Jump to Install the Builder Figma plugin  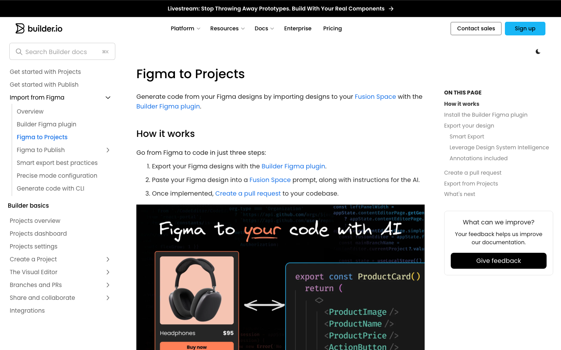click(486, 115)
